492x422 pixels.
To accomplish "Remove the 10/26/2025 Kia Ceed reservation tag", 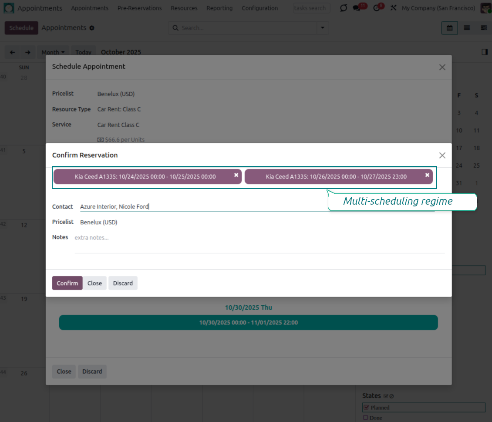I will [427, 175].
